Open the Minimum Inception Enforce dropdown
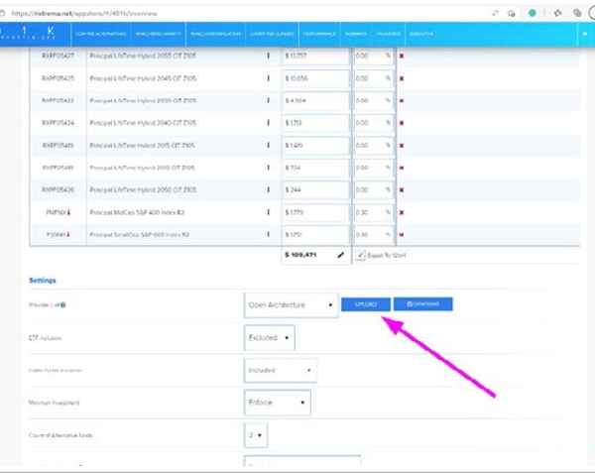The image size is (595, 473). click(277, 403)
